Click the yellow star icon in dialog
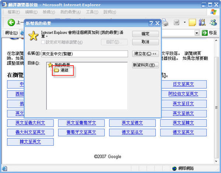 34,36
